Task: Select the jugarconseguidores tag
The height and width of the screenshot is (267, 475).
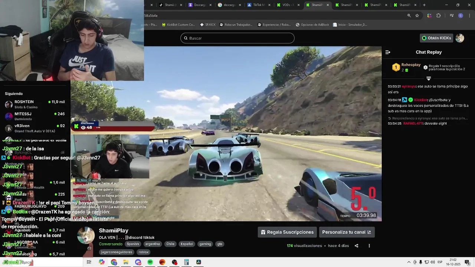Action: (x=117, y=252)
